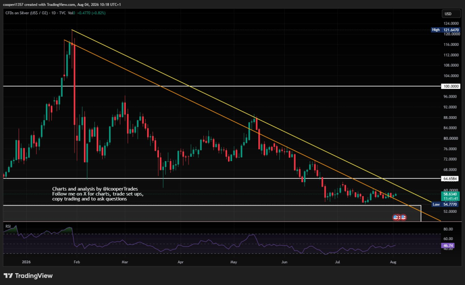Click the 2026 label on the time axis
This screenshot has height=285, width=465.
click(26, 262)
